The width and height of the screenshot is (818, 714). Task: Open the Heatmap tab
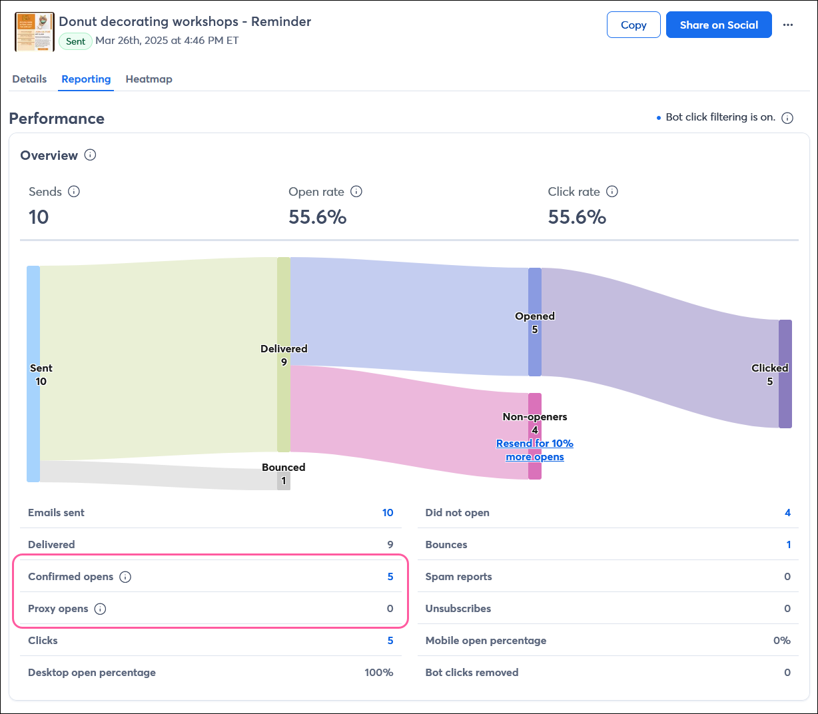149,79
